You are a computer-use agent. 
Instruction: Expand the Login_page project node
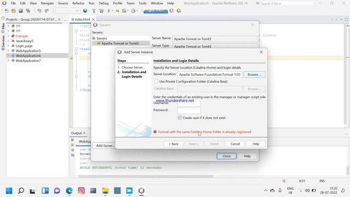click(8, 46)
